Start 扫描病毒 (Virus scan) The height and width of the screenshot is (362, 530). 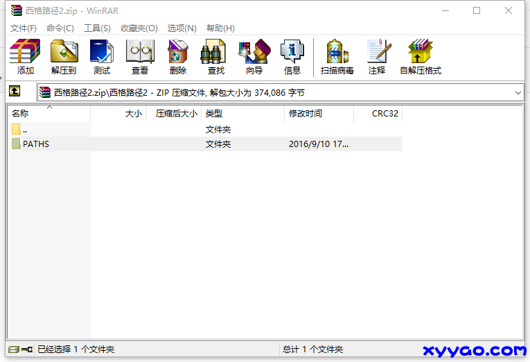(x=337, y=56)
